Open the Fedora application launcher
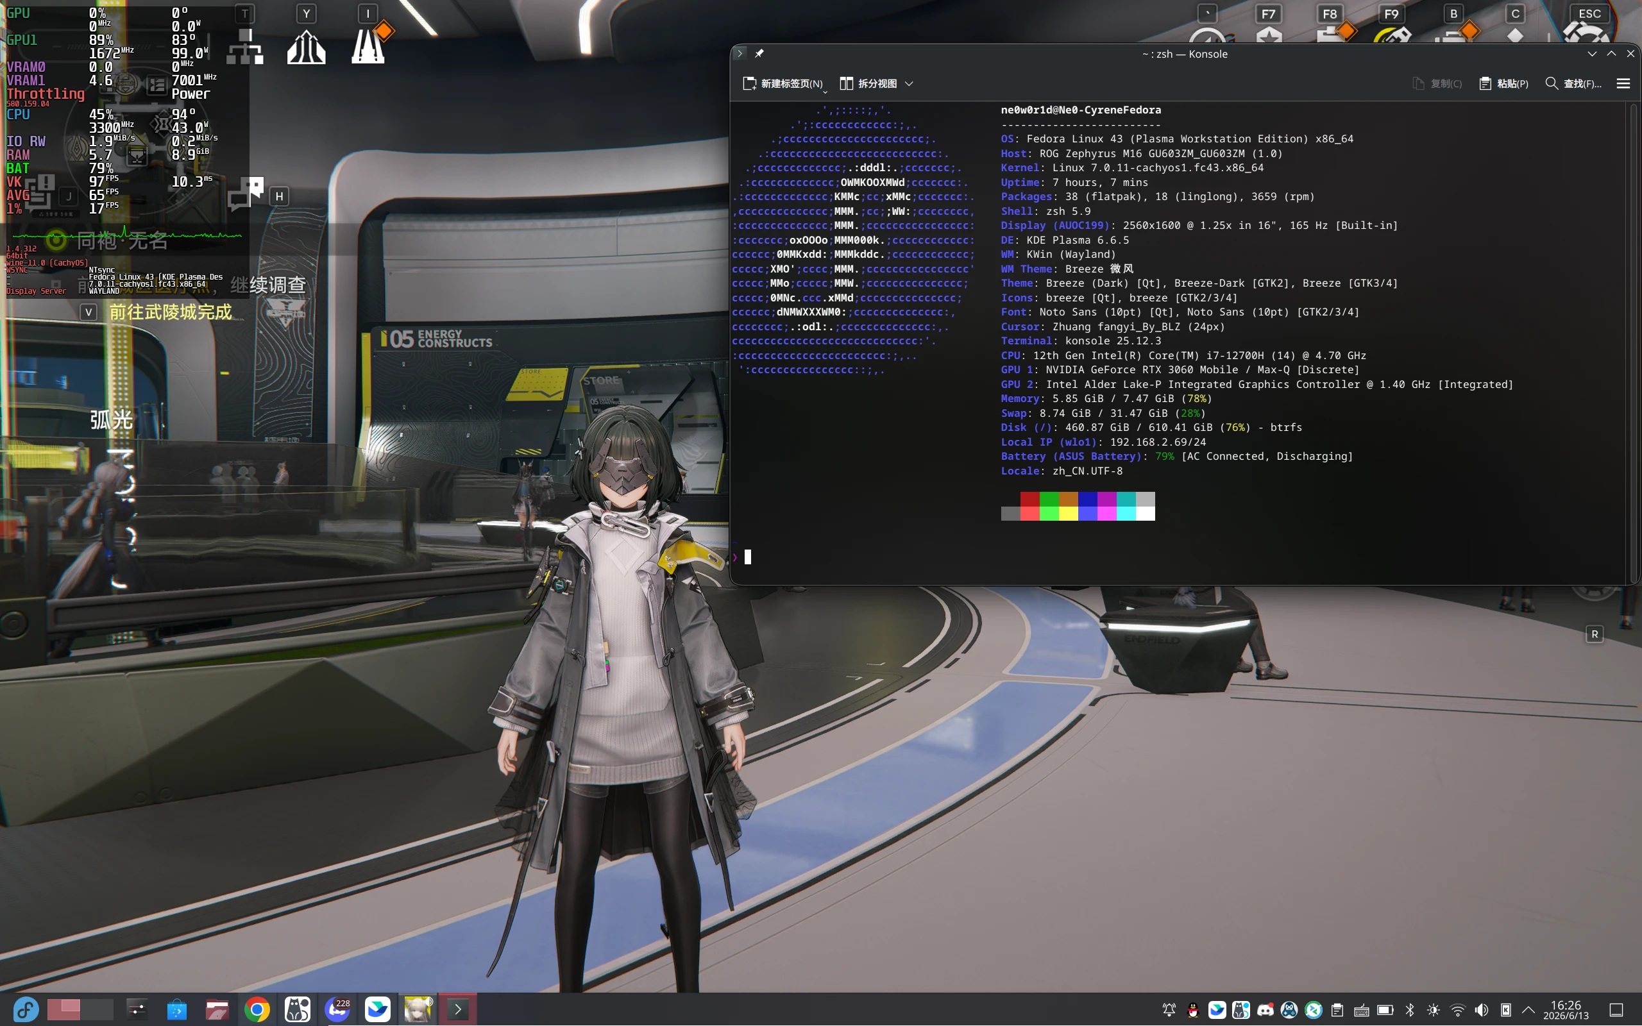The image size is (1642, 1026). pyautogui.click(x=26, y=1009)
